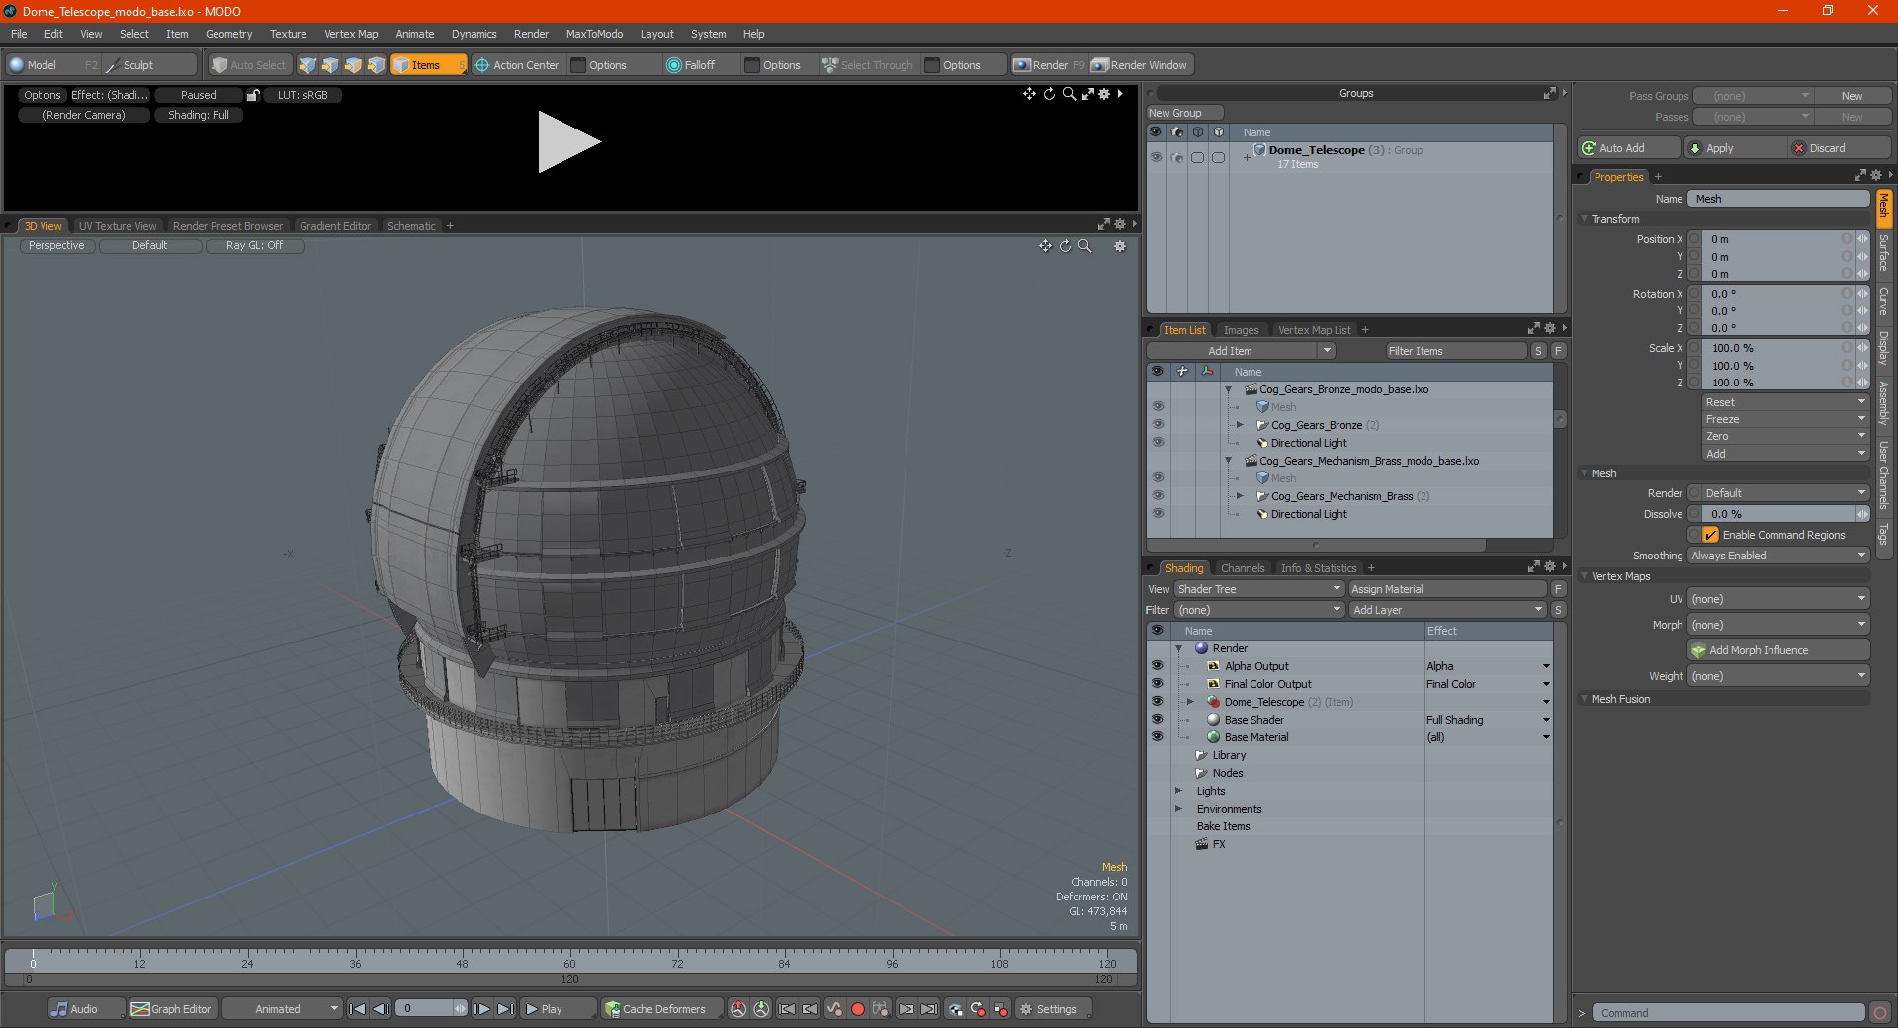
Task: Toggle Enable Command Regions checkbox
Action: click(x=1711, y=535)
